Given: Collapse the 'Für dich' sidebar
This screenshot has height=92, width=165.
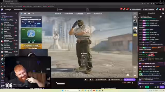Looking at the screenshot, I should click(x=16, y=14).
